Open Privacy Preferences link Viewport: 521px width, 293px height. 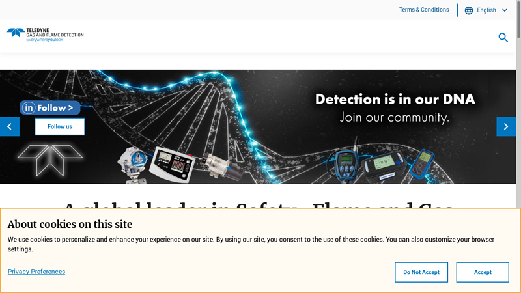coord(36,272)
